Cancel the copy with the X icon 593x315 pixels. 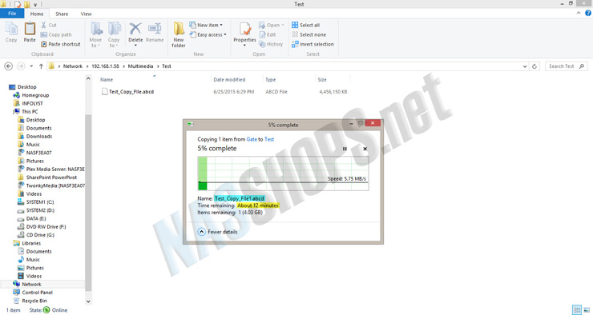tap(365, 149)
